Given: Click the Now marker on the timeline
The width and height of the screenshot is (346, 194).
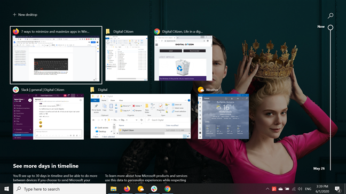Looking at the screenshot, I should [x=331, y=27].
